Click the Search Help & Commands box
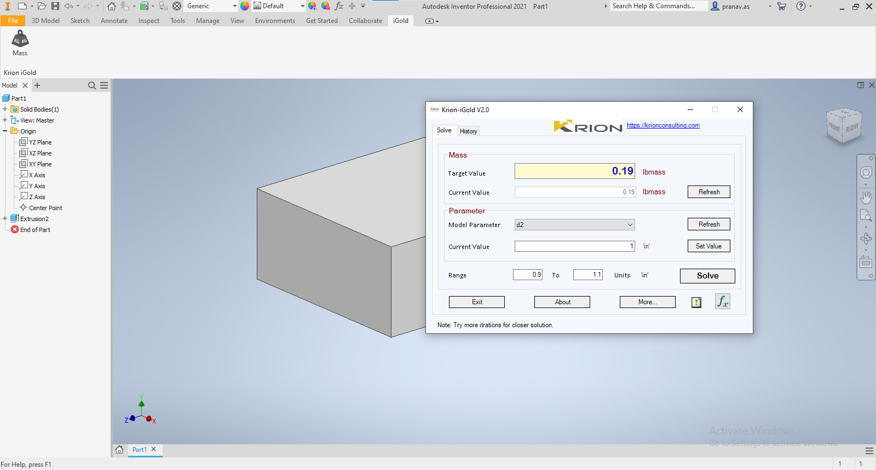The height and width of the screenshot is (470, 876). (659, 6)
